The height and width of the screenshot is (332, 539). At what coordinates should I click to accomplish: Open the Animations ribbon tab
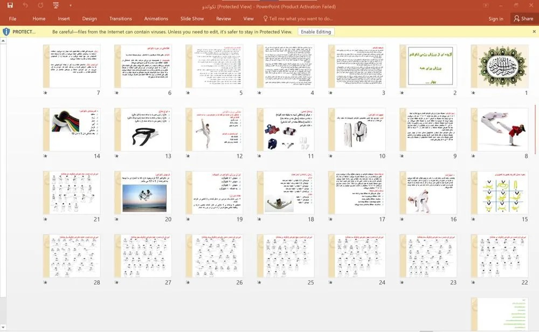click(156, 18)
